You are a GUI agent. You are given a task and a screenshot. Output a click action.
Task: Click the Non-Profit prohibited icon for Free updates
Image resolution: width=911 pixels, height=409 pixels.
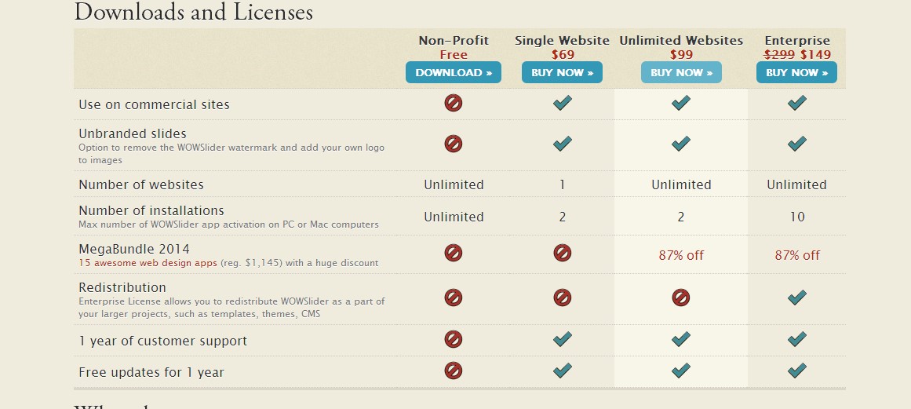pos(454,371)
